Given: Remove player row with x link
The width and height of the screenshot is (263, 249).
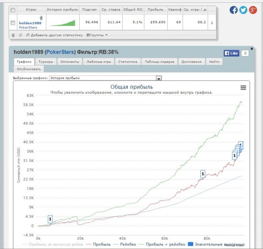Looking at the screenshot, I should pyautogui.click(x=212, y=22).
